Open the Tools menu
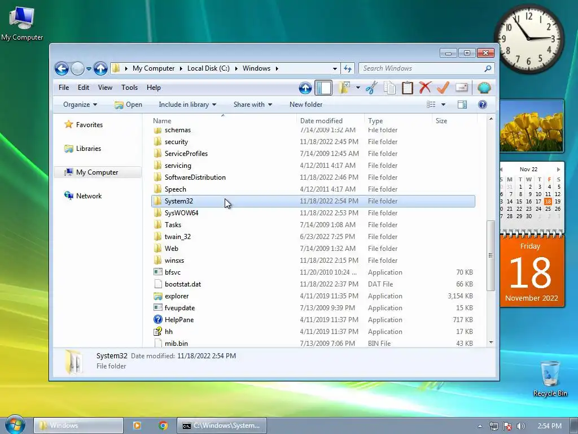Image resolution: width=578 pixels, height=434 pixels. (129, 88)
